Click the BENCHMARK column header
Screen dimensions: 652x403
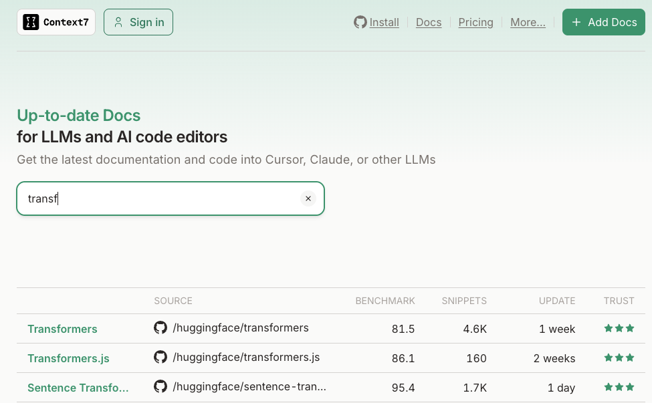(385, 301)
